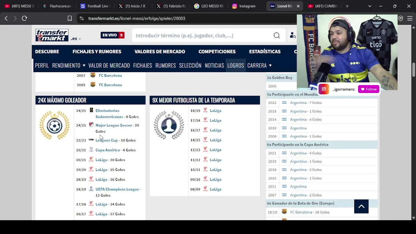Click LaLiga logo for 16/17 best player
Image resolution: width=416 pixels, height=234 pixels.
tap(205, 130)
